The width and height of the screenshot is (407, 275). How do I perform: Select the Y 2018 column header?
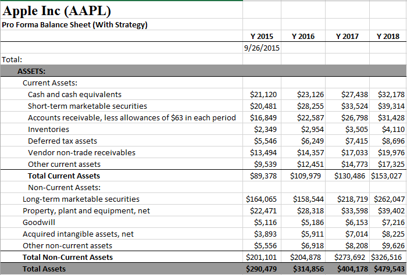(x=388, y=36)
